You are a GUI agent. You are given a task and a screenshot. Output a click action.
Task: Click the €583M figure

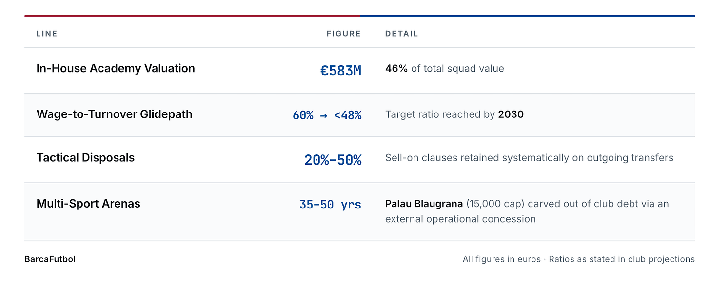point(341,71)
